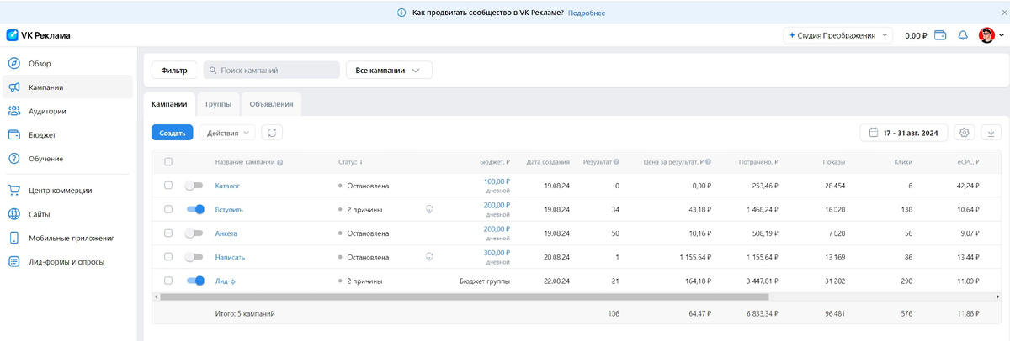Check the Вступить row checkbox

click(x=168, y=209)
